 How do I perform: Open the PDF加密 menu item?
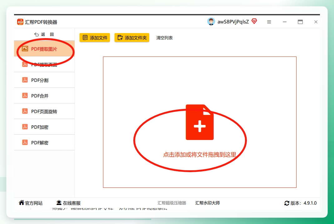click(44, 127)
